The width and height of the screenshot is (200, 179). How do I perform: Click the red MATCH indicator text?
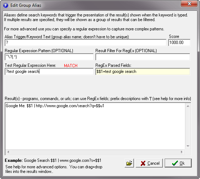[71, 66]
